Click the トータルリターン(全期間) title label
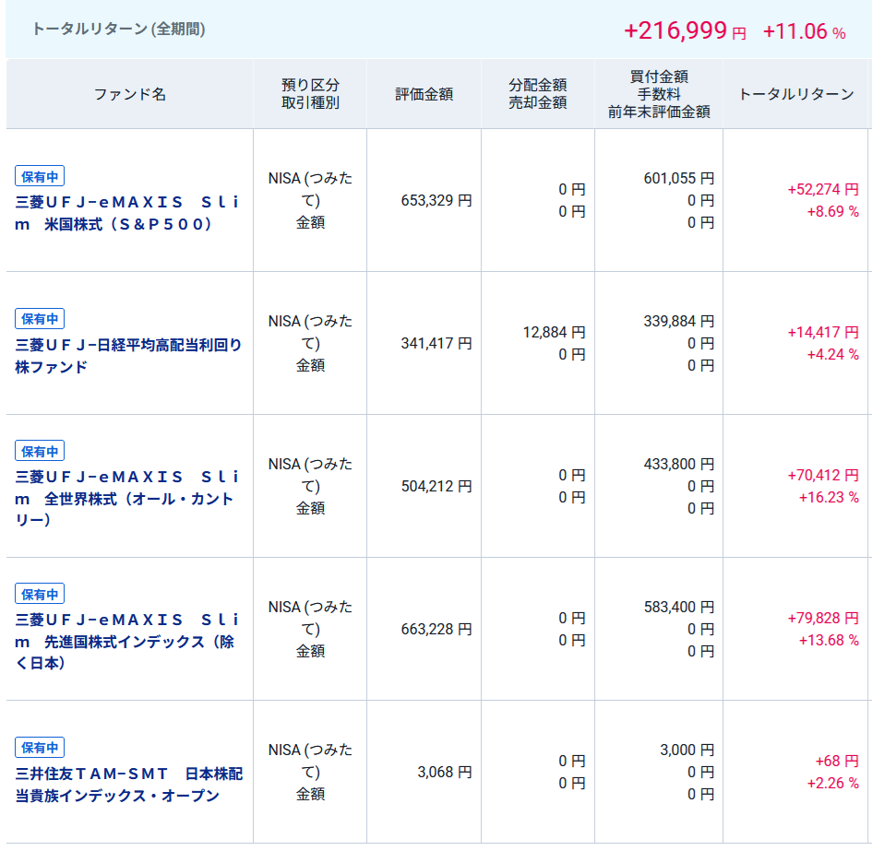Viewport: 872px width, 851px height. click(118, 29)
